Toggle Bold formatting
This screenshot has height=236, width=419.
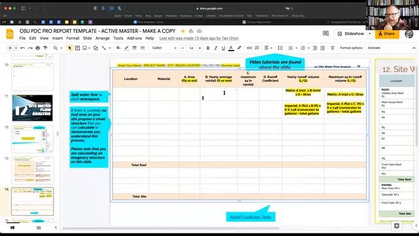208,48
